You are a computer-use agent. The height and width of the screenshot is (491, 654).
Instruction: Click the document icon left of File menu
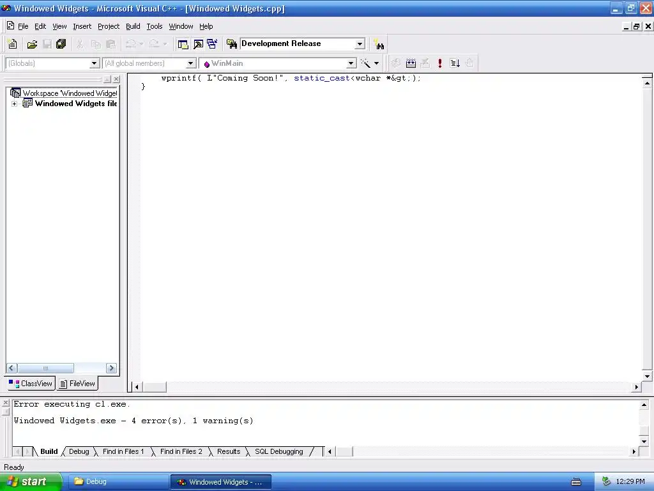click(10, 26)
